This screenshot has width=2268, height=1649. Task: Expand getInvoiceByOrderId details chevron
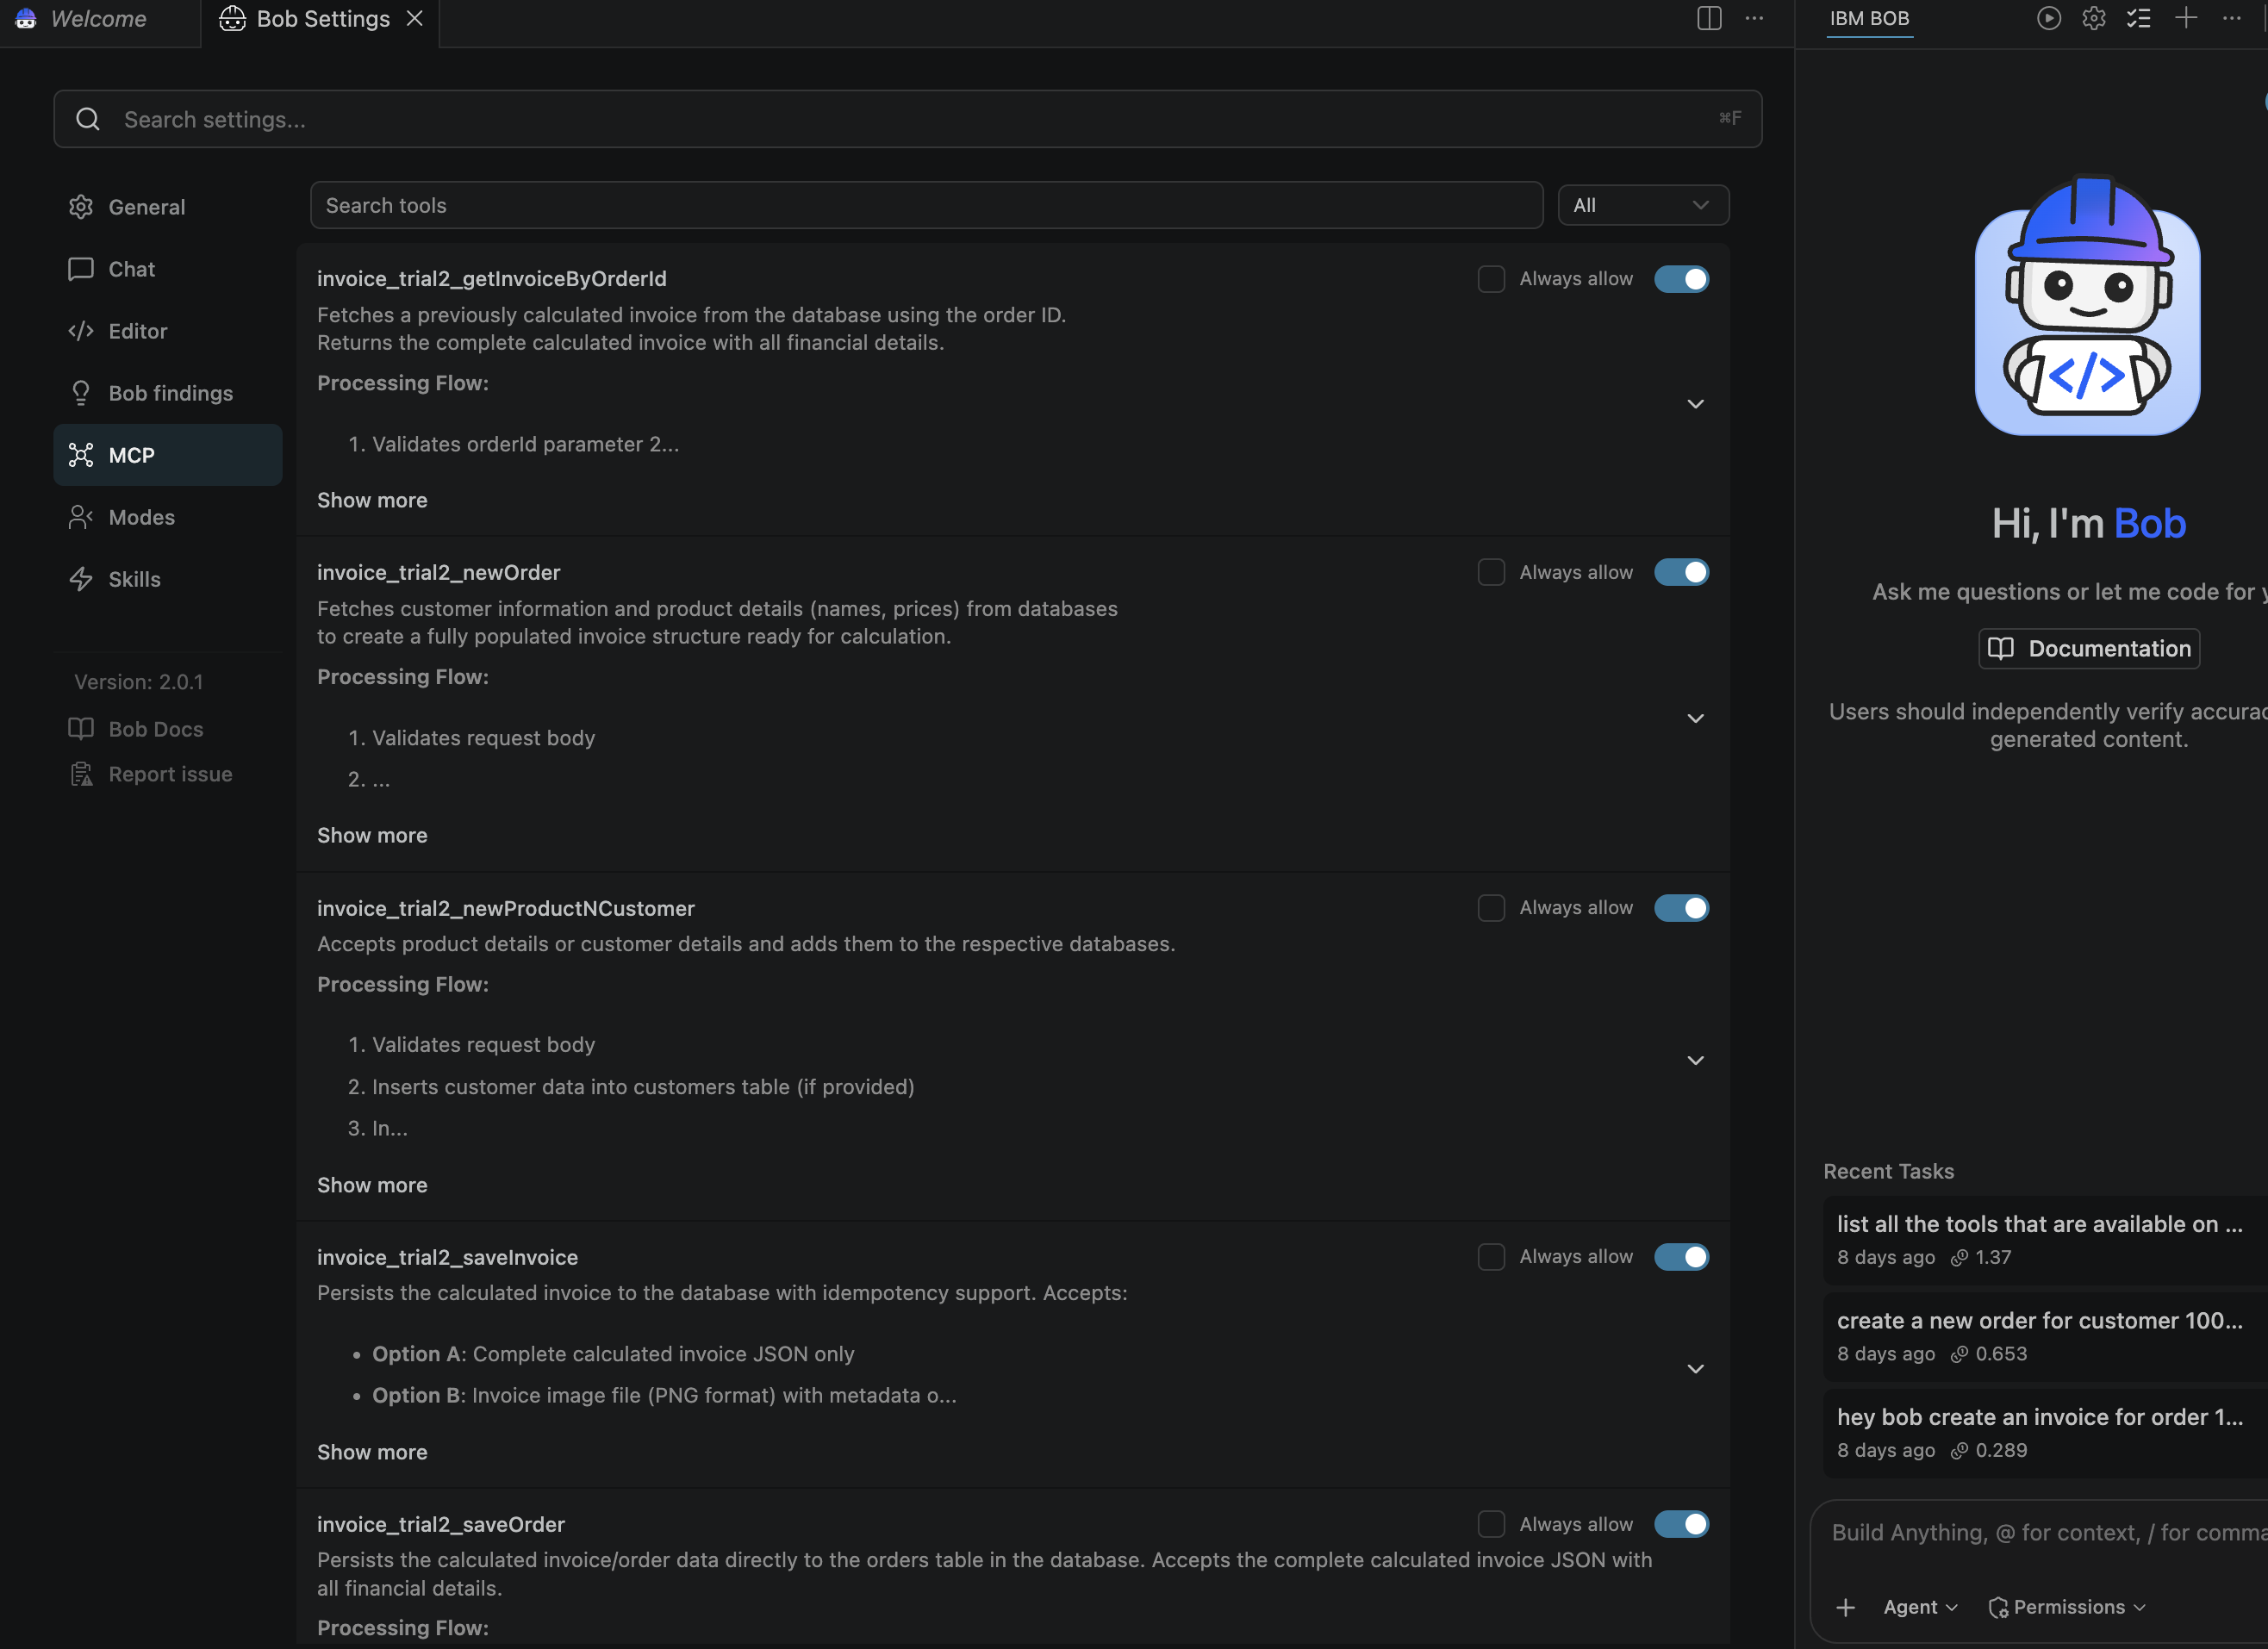[x=1695, y=404]
